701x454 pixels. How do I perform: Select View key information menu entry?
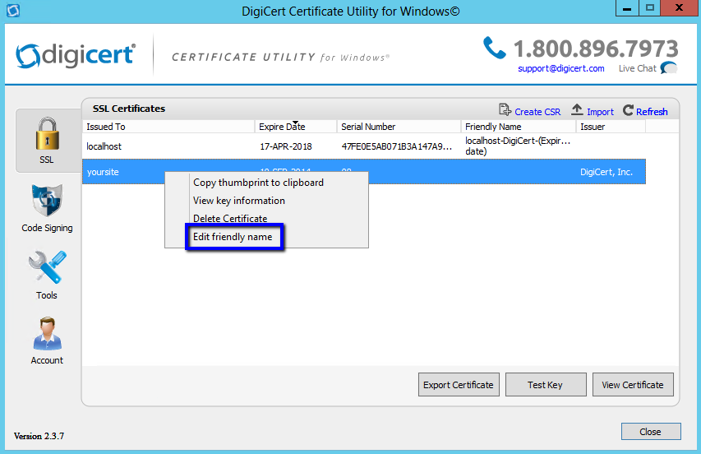click(239, 201)
